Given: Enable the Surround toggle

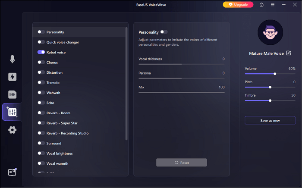Looking at the screenshot, I should click(41, 143).
